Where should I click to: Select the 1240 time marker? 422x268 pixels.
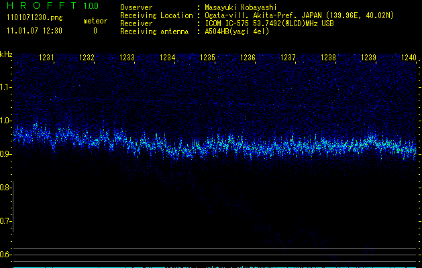click(x=409, y=58)
